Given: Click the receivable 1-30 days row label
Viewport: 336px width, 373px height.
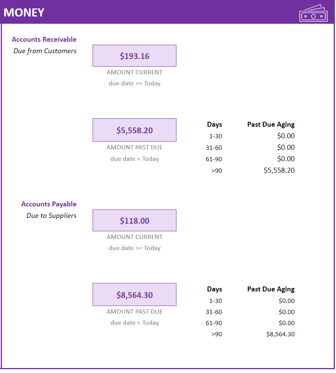Looking at the screenshot, I should (x=215, y=136).
